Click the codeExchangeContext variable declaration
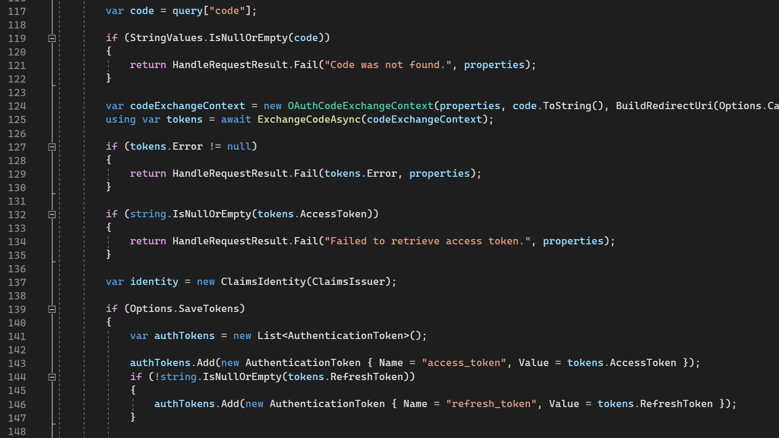The height and width of the screenshot is (438, 779). (188, 106)
